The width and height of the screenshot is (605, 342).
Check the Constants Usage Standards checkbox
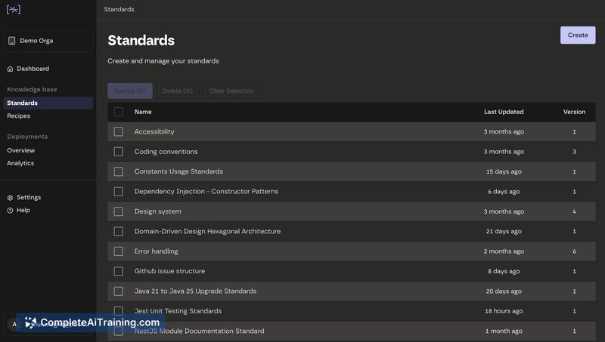119,171
